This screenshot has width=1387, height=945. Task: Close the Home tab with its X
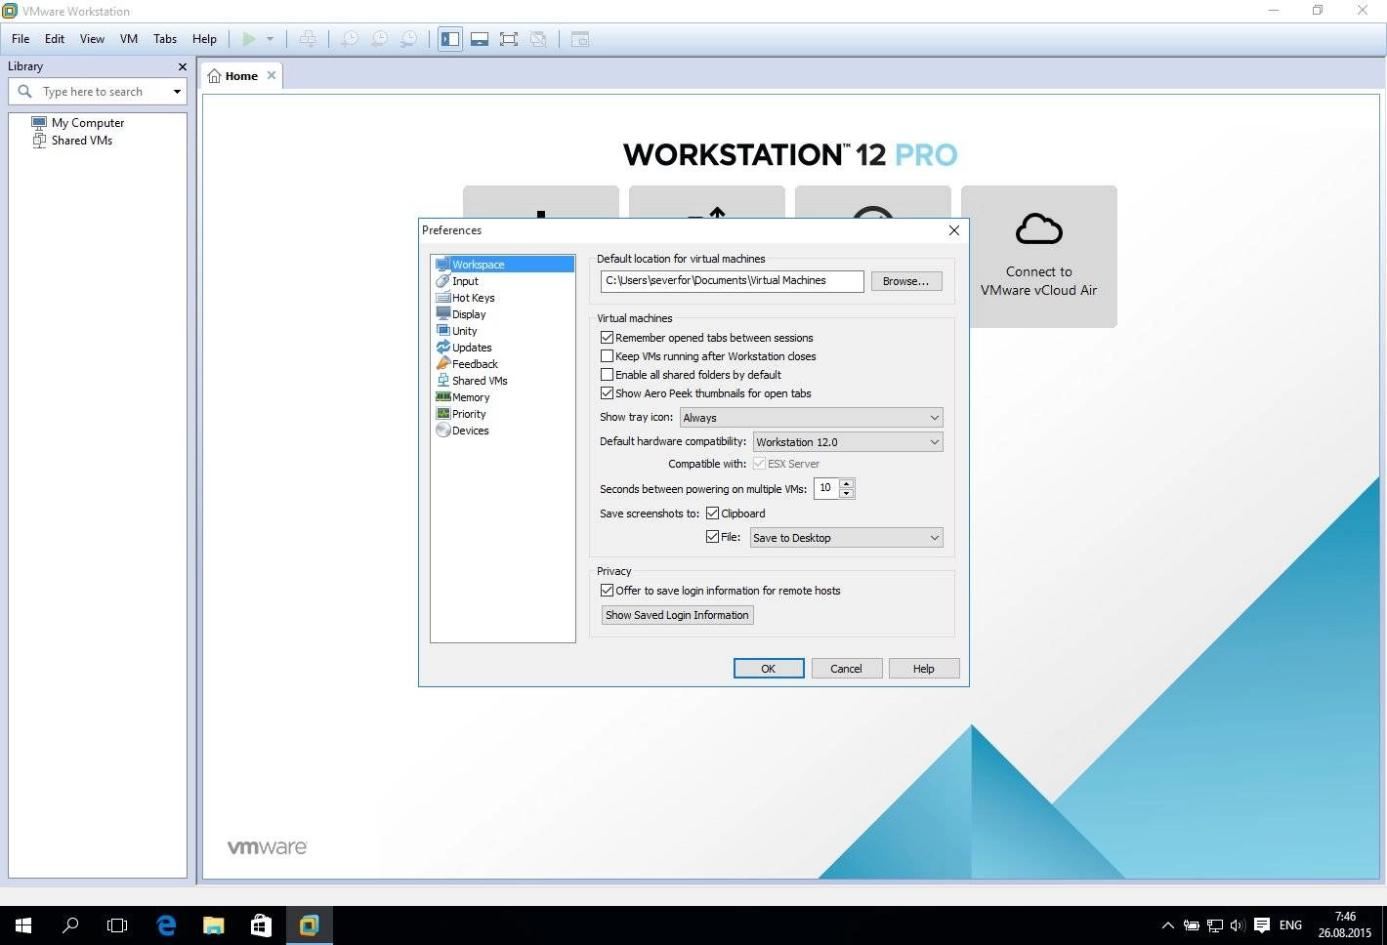point(272,75)
